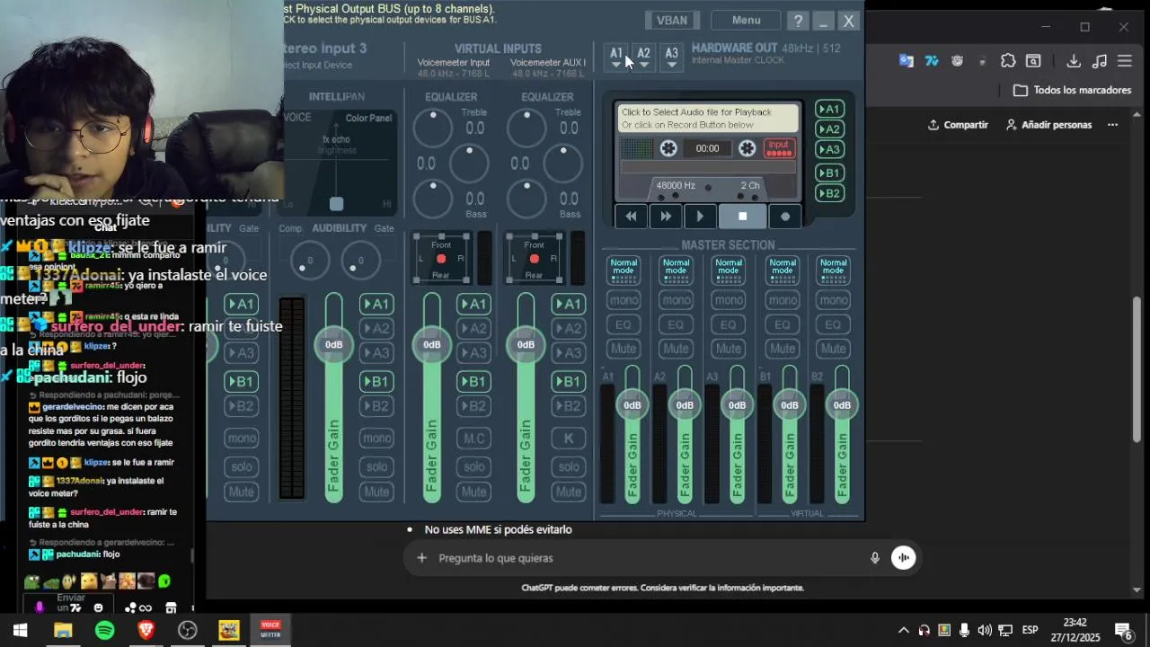Click B2 master bus fader knob
The width and height of the screenshot is (1150, 647).
coord(842,405)
